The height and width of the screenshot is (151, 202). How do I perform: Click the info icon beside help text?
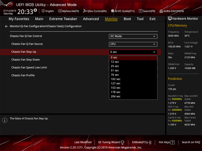5,120
